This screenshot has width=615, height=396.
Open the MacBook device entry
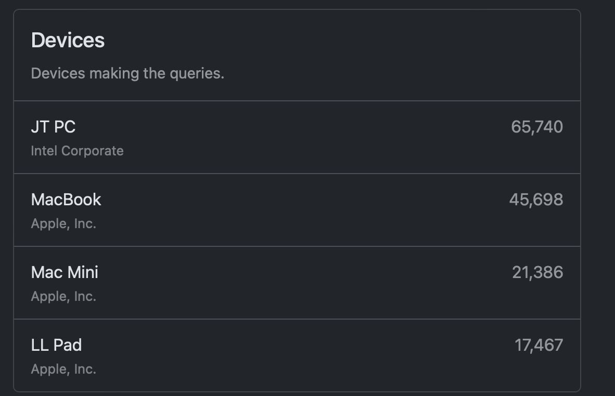click(x=66, y=200)
